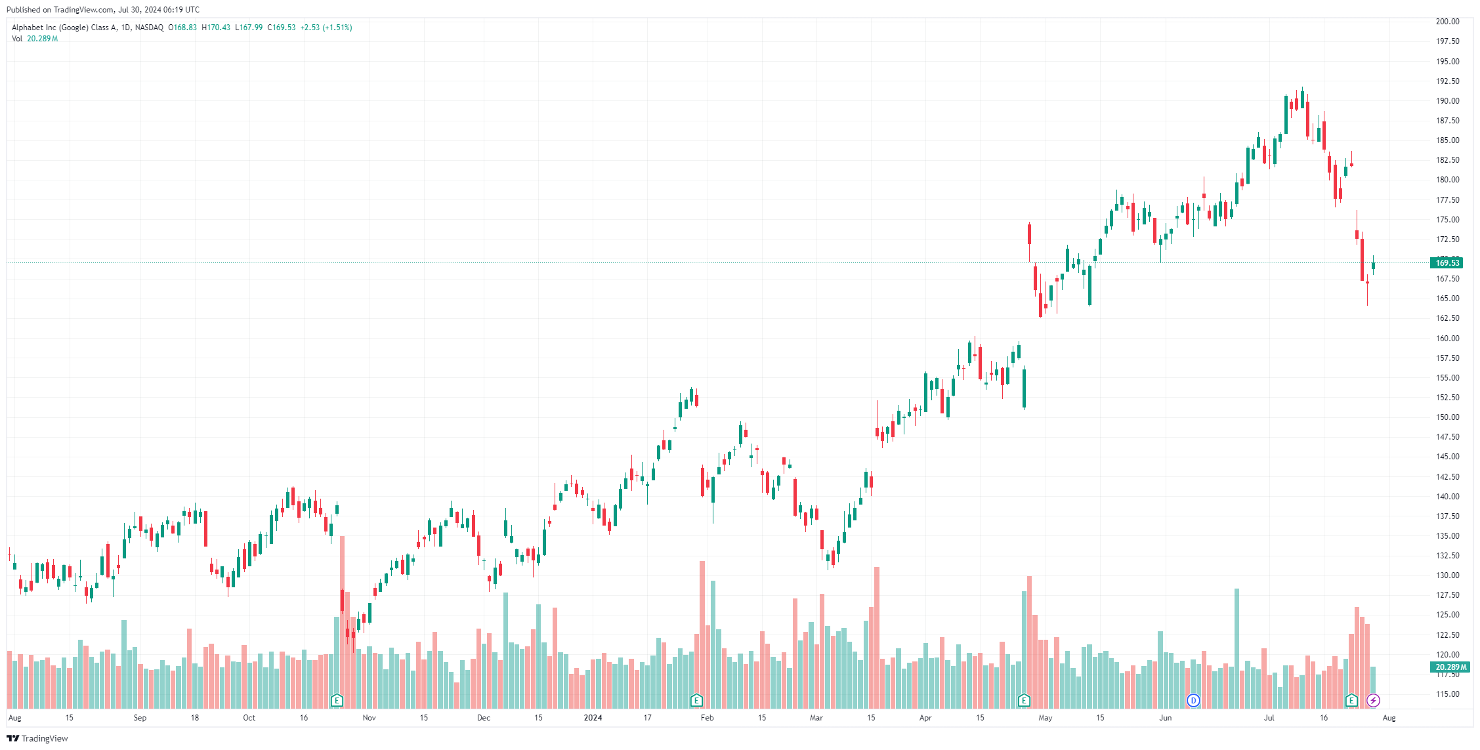
Task: Click the 200.00 level on price scale
Action: tap(1447, 22)
